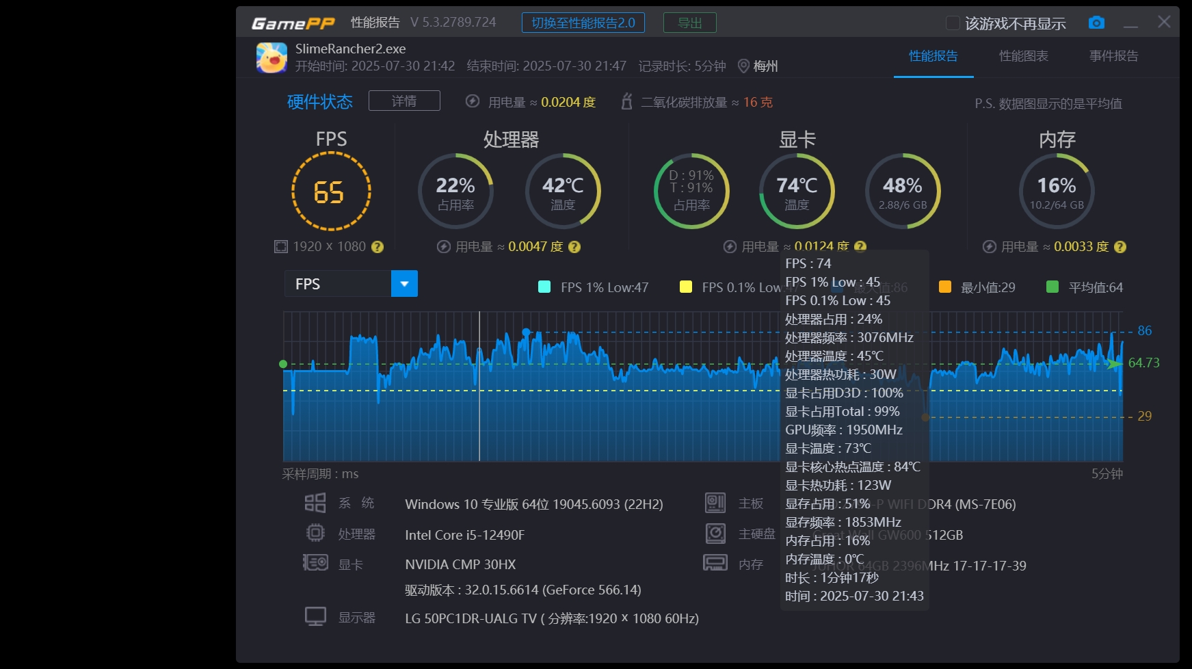Image resolution: width=1192 pixels, height=669 pixels.
Task: Toggle the yellow FPS 0.1% Low legend swatch
Action: coord(686,287)
